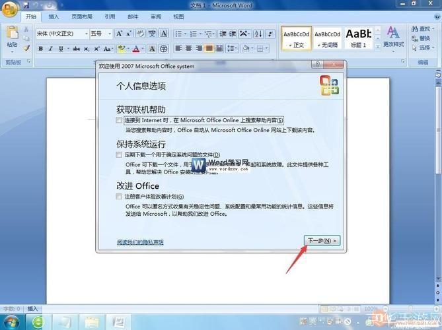Apply Underline formatting
Image resolution: width=442 pixels, height=330 pixels.
pyautogui.click(x=61, y=49)
